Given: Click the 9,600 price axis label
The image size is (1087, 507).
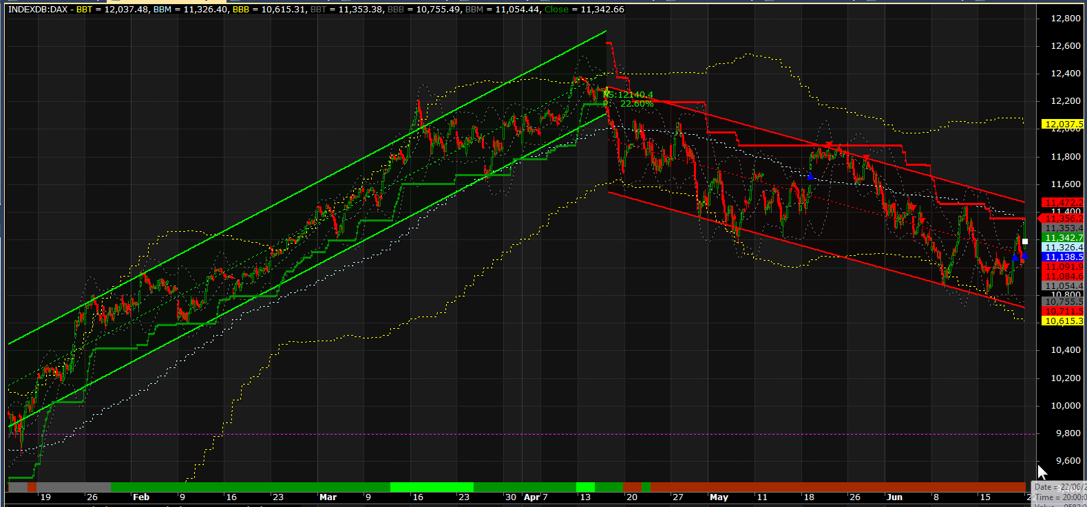Looking at the screenshot, I should point(1068,460).
